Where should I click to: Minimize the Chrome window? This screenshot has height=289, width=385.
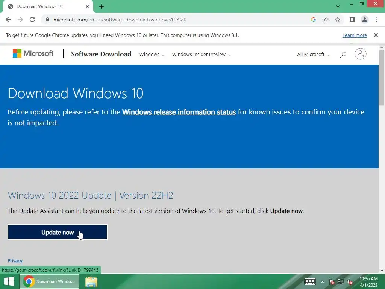coord(352,4)
